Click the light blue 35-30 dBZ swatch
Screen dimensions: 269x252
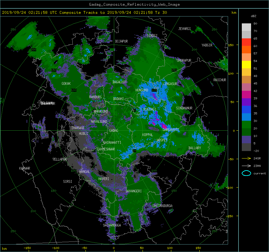[x=246, y=117]
